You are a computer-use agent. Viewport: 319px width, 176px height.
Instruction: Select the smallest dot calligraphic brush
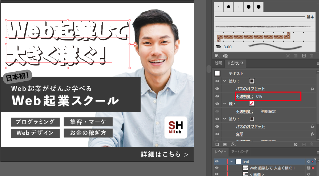coord(218,7)
